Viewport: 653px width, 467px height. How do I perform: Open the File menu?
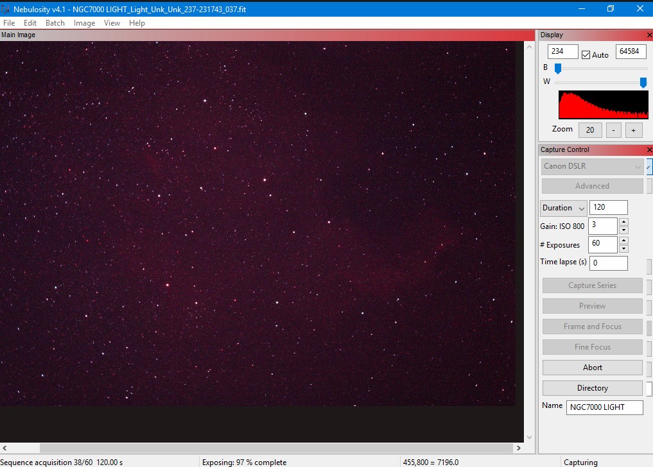[x=9, y=23]
